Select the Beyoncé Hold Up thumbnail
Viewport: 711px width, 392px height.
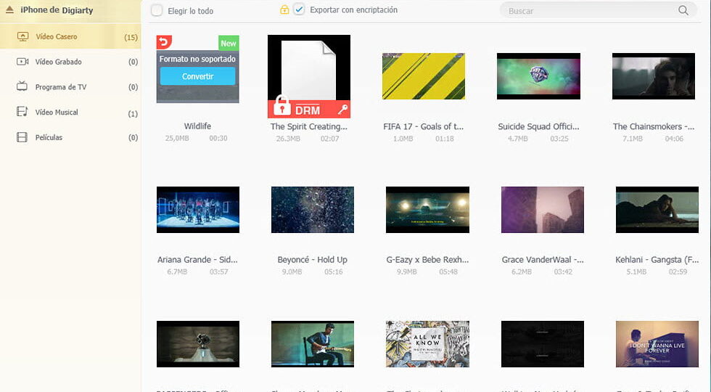pos(313,210)
